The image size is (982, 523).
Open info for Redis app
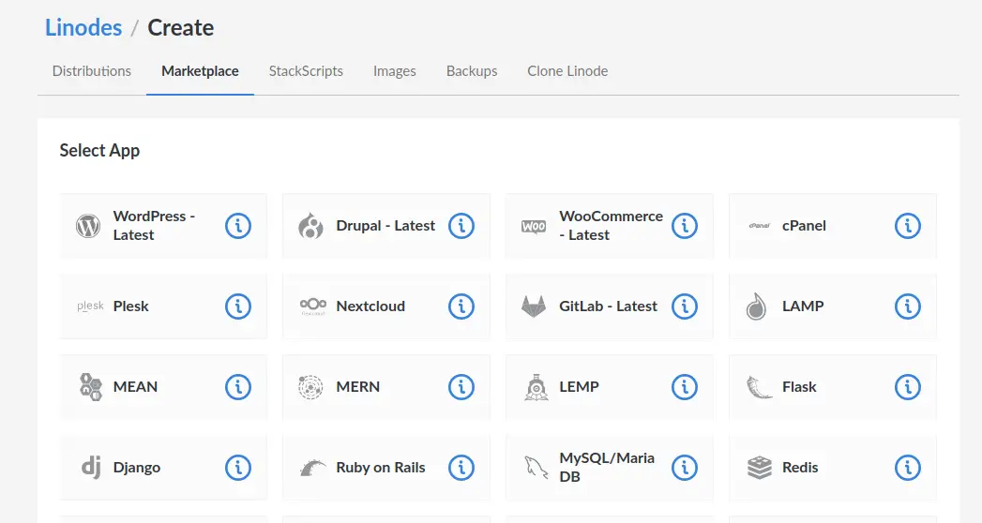coord(908,468)
